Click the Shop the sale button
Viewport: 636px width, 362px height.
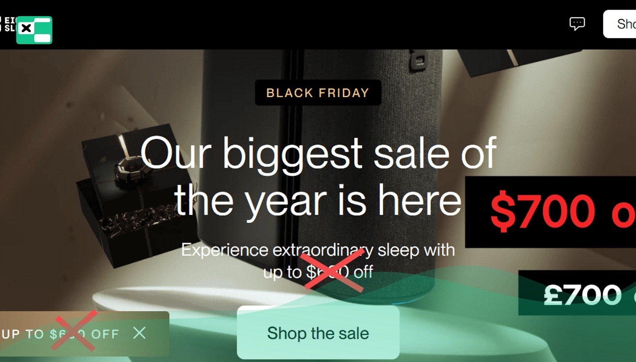[318, 333]
